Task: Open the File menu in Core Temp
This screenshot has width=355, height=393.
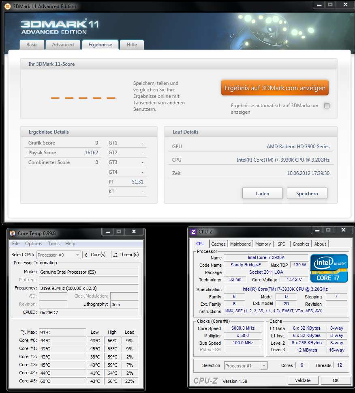Action: point(16,244)
